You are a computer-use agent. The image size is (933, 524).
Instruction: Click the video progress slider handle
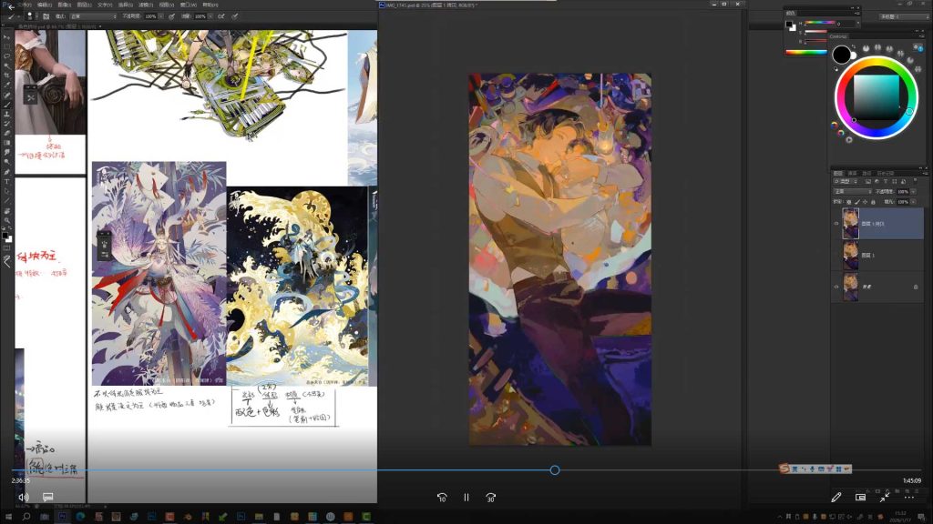[x=555, y=470]
